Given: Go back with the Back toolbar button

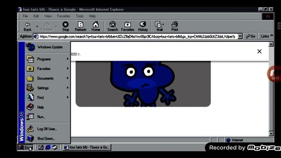Looking at the screenshot, I should point(27,26).
